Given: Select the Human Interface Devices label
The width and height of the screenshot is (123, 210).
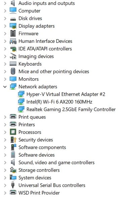Looking at the screenshot, I should [x=45, y=41].
